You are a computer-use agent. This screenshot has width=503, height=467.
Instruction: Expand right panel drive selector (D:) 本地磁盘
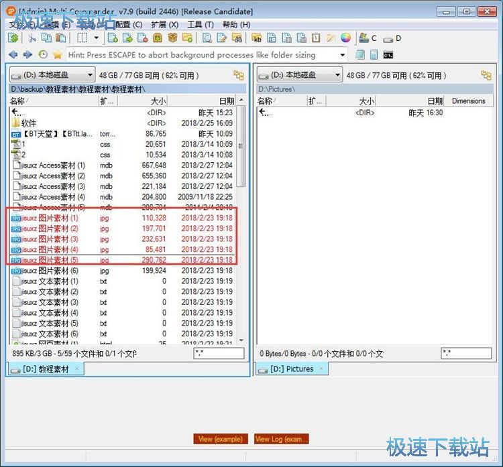[x=300, y=75]
